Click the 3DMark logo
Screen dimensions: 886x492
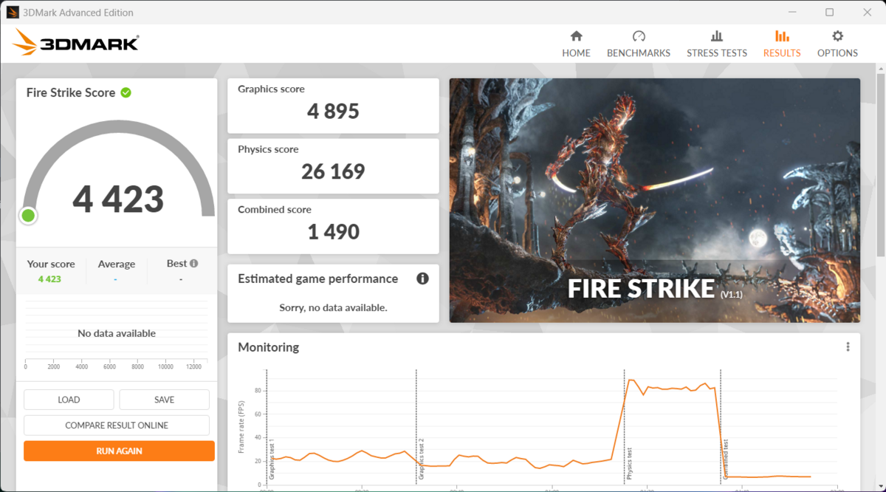click(x=76, y=43)
